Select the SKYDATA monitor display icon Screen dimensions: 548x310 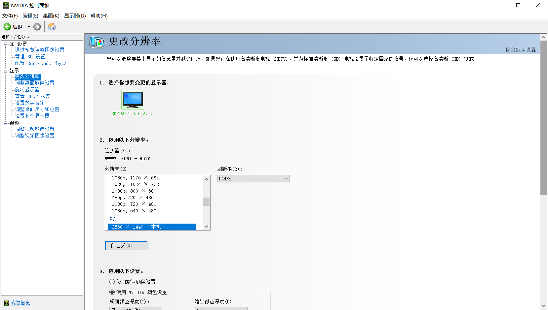[133, 100]
